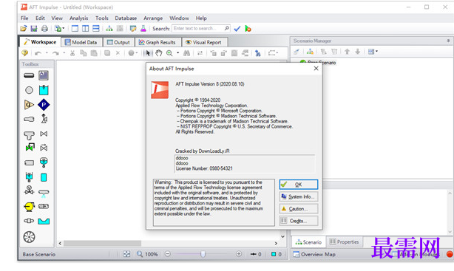This screenshot has width=454, height=271.
Task: Click the magnifier zoom tool in workspace toolbar
Action: pyautogui.click(x=169, y=53)
